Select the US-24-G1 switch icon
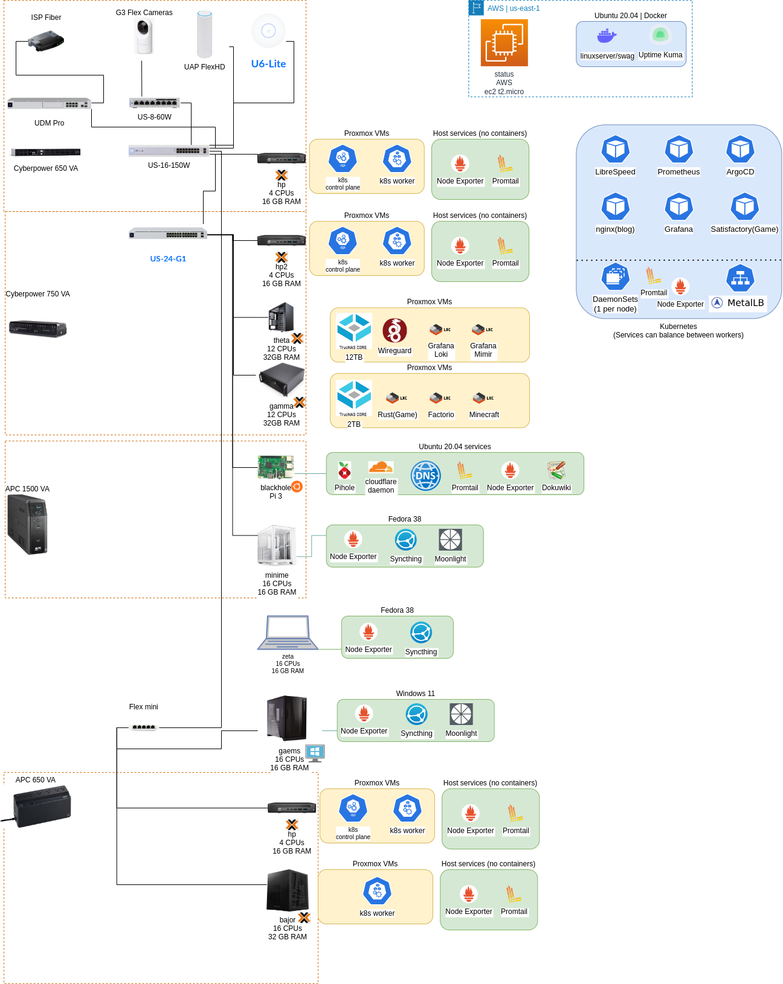Viewport: 783px width, 984px height. 168,234
